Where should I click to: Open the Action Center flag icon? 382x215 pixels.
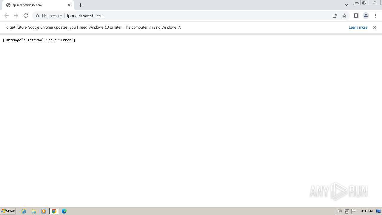click(x=354, y=211)
